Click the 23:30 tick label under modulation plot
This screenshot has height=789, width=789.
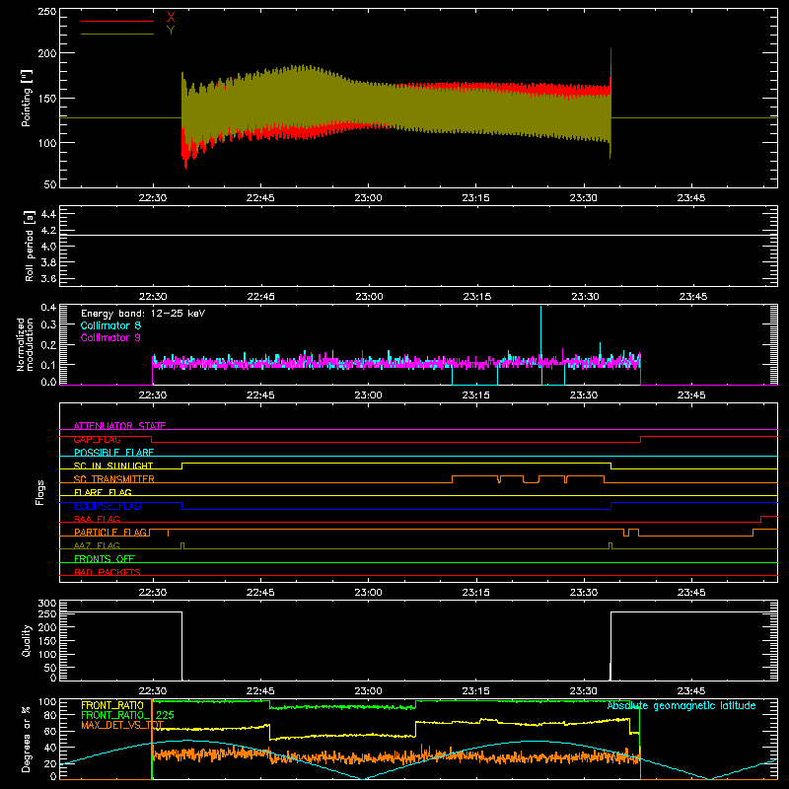point(584,395)
